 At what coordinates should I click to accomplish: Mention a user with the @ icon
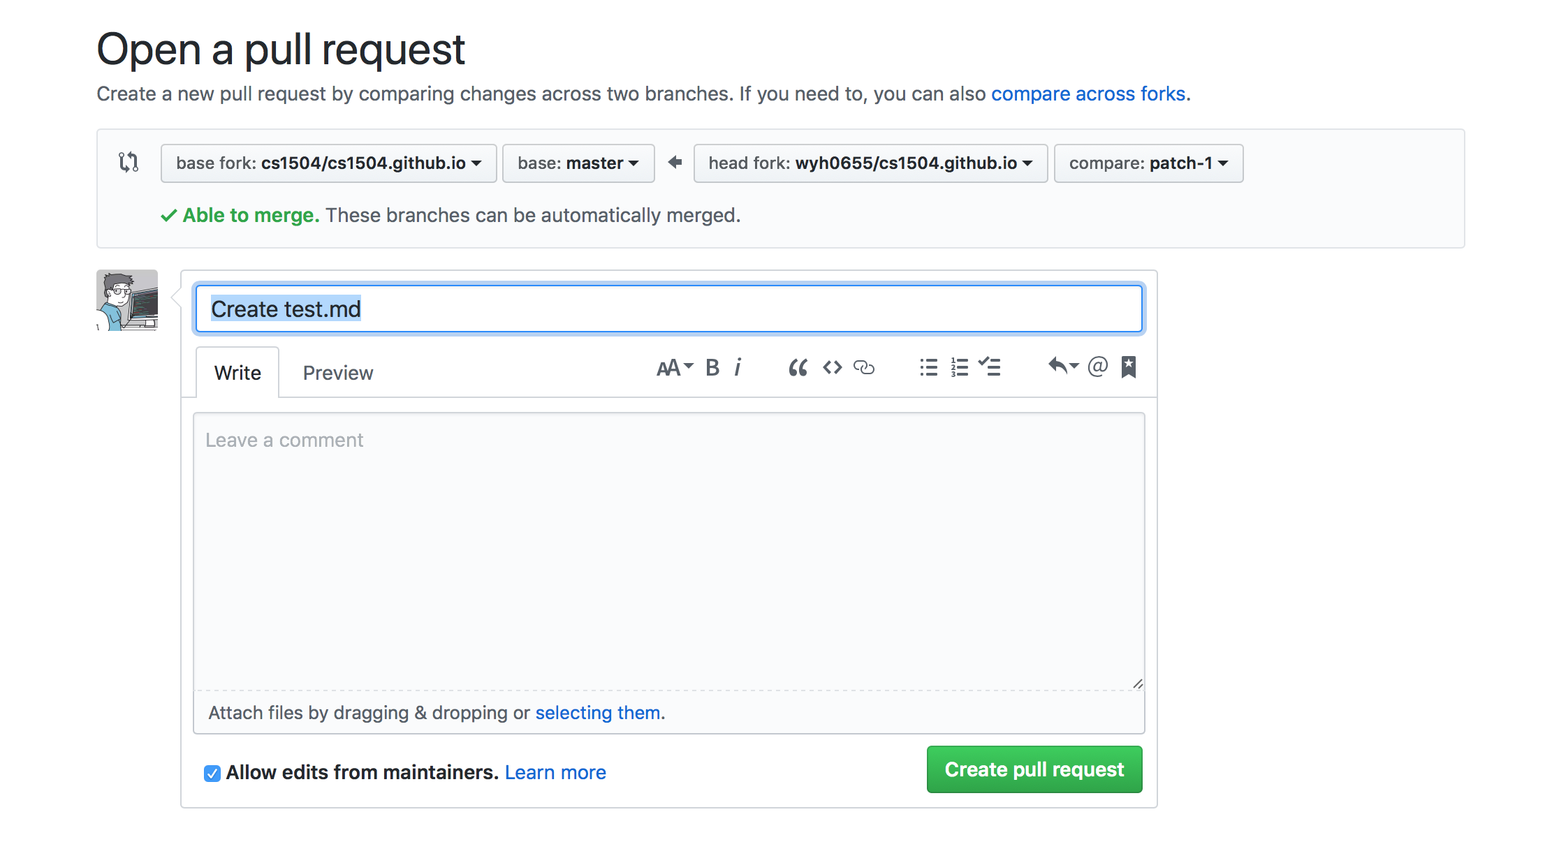pos(1097,367)
